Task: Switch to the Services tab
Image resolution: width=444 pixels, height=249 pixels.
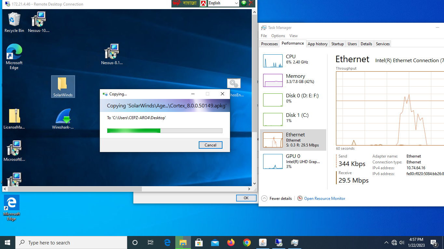Action: [x=383, y=44]
